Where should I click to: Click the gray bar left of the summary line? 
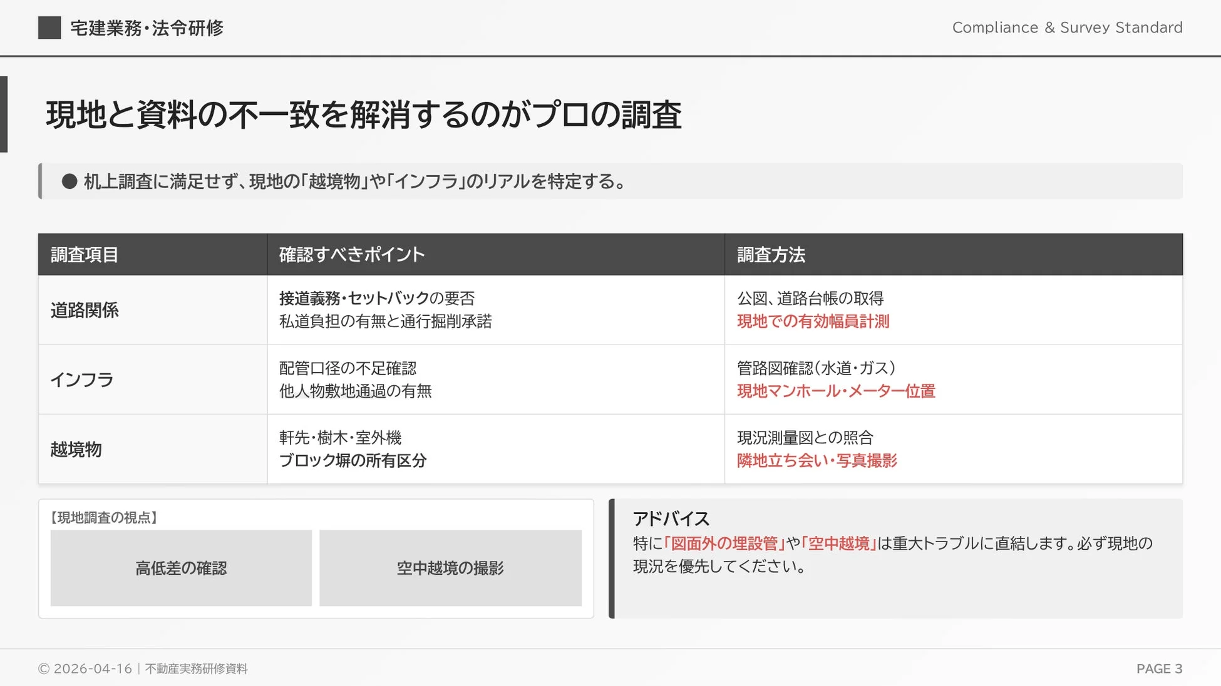[40, 183]
